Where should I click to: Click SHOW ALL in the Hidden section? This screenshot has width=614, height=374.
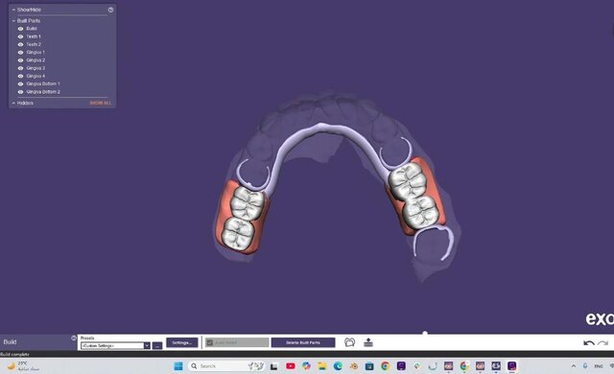[101, 103]
